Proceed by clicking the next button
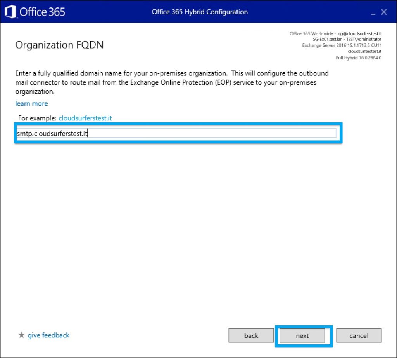397x358 pixels. 302,336
